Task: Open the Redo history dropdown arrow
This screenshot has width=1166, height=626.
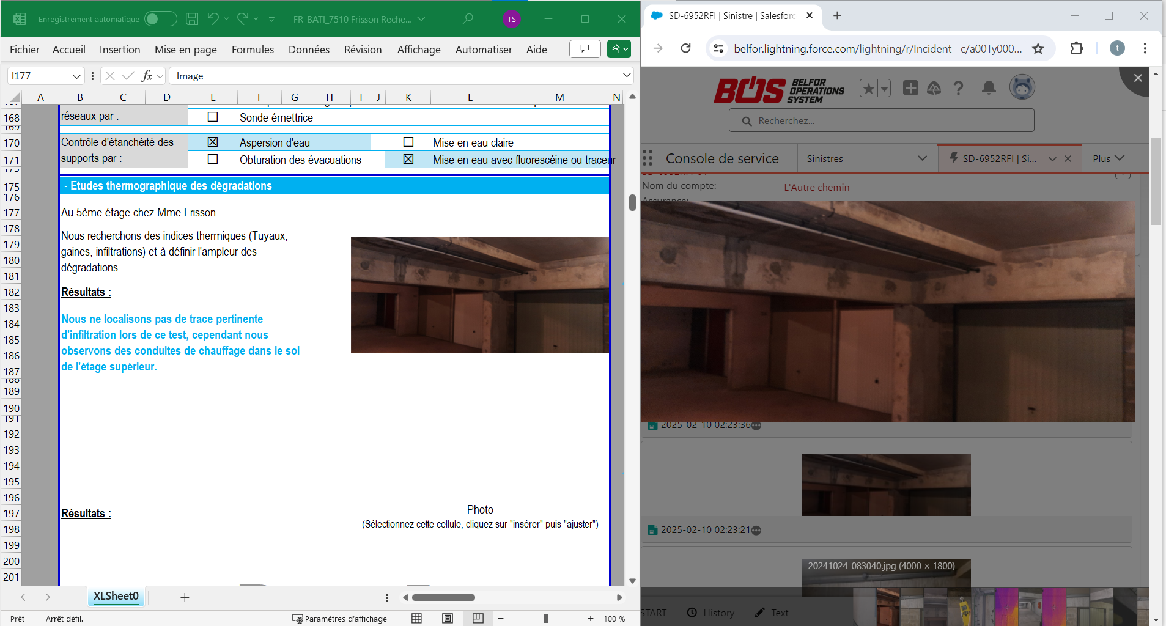Action: point(256,19)
